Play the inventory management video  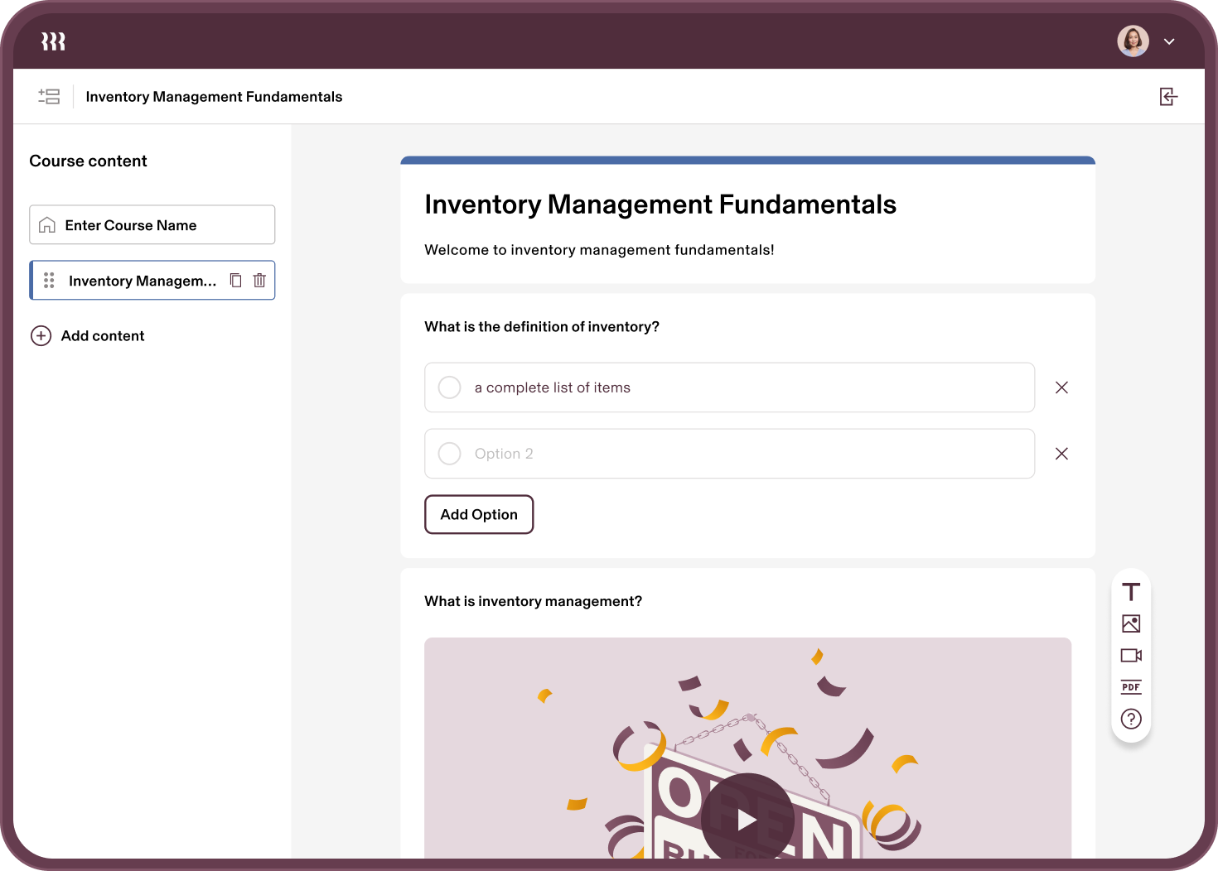click(747, 820)
